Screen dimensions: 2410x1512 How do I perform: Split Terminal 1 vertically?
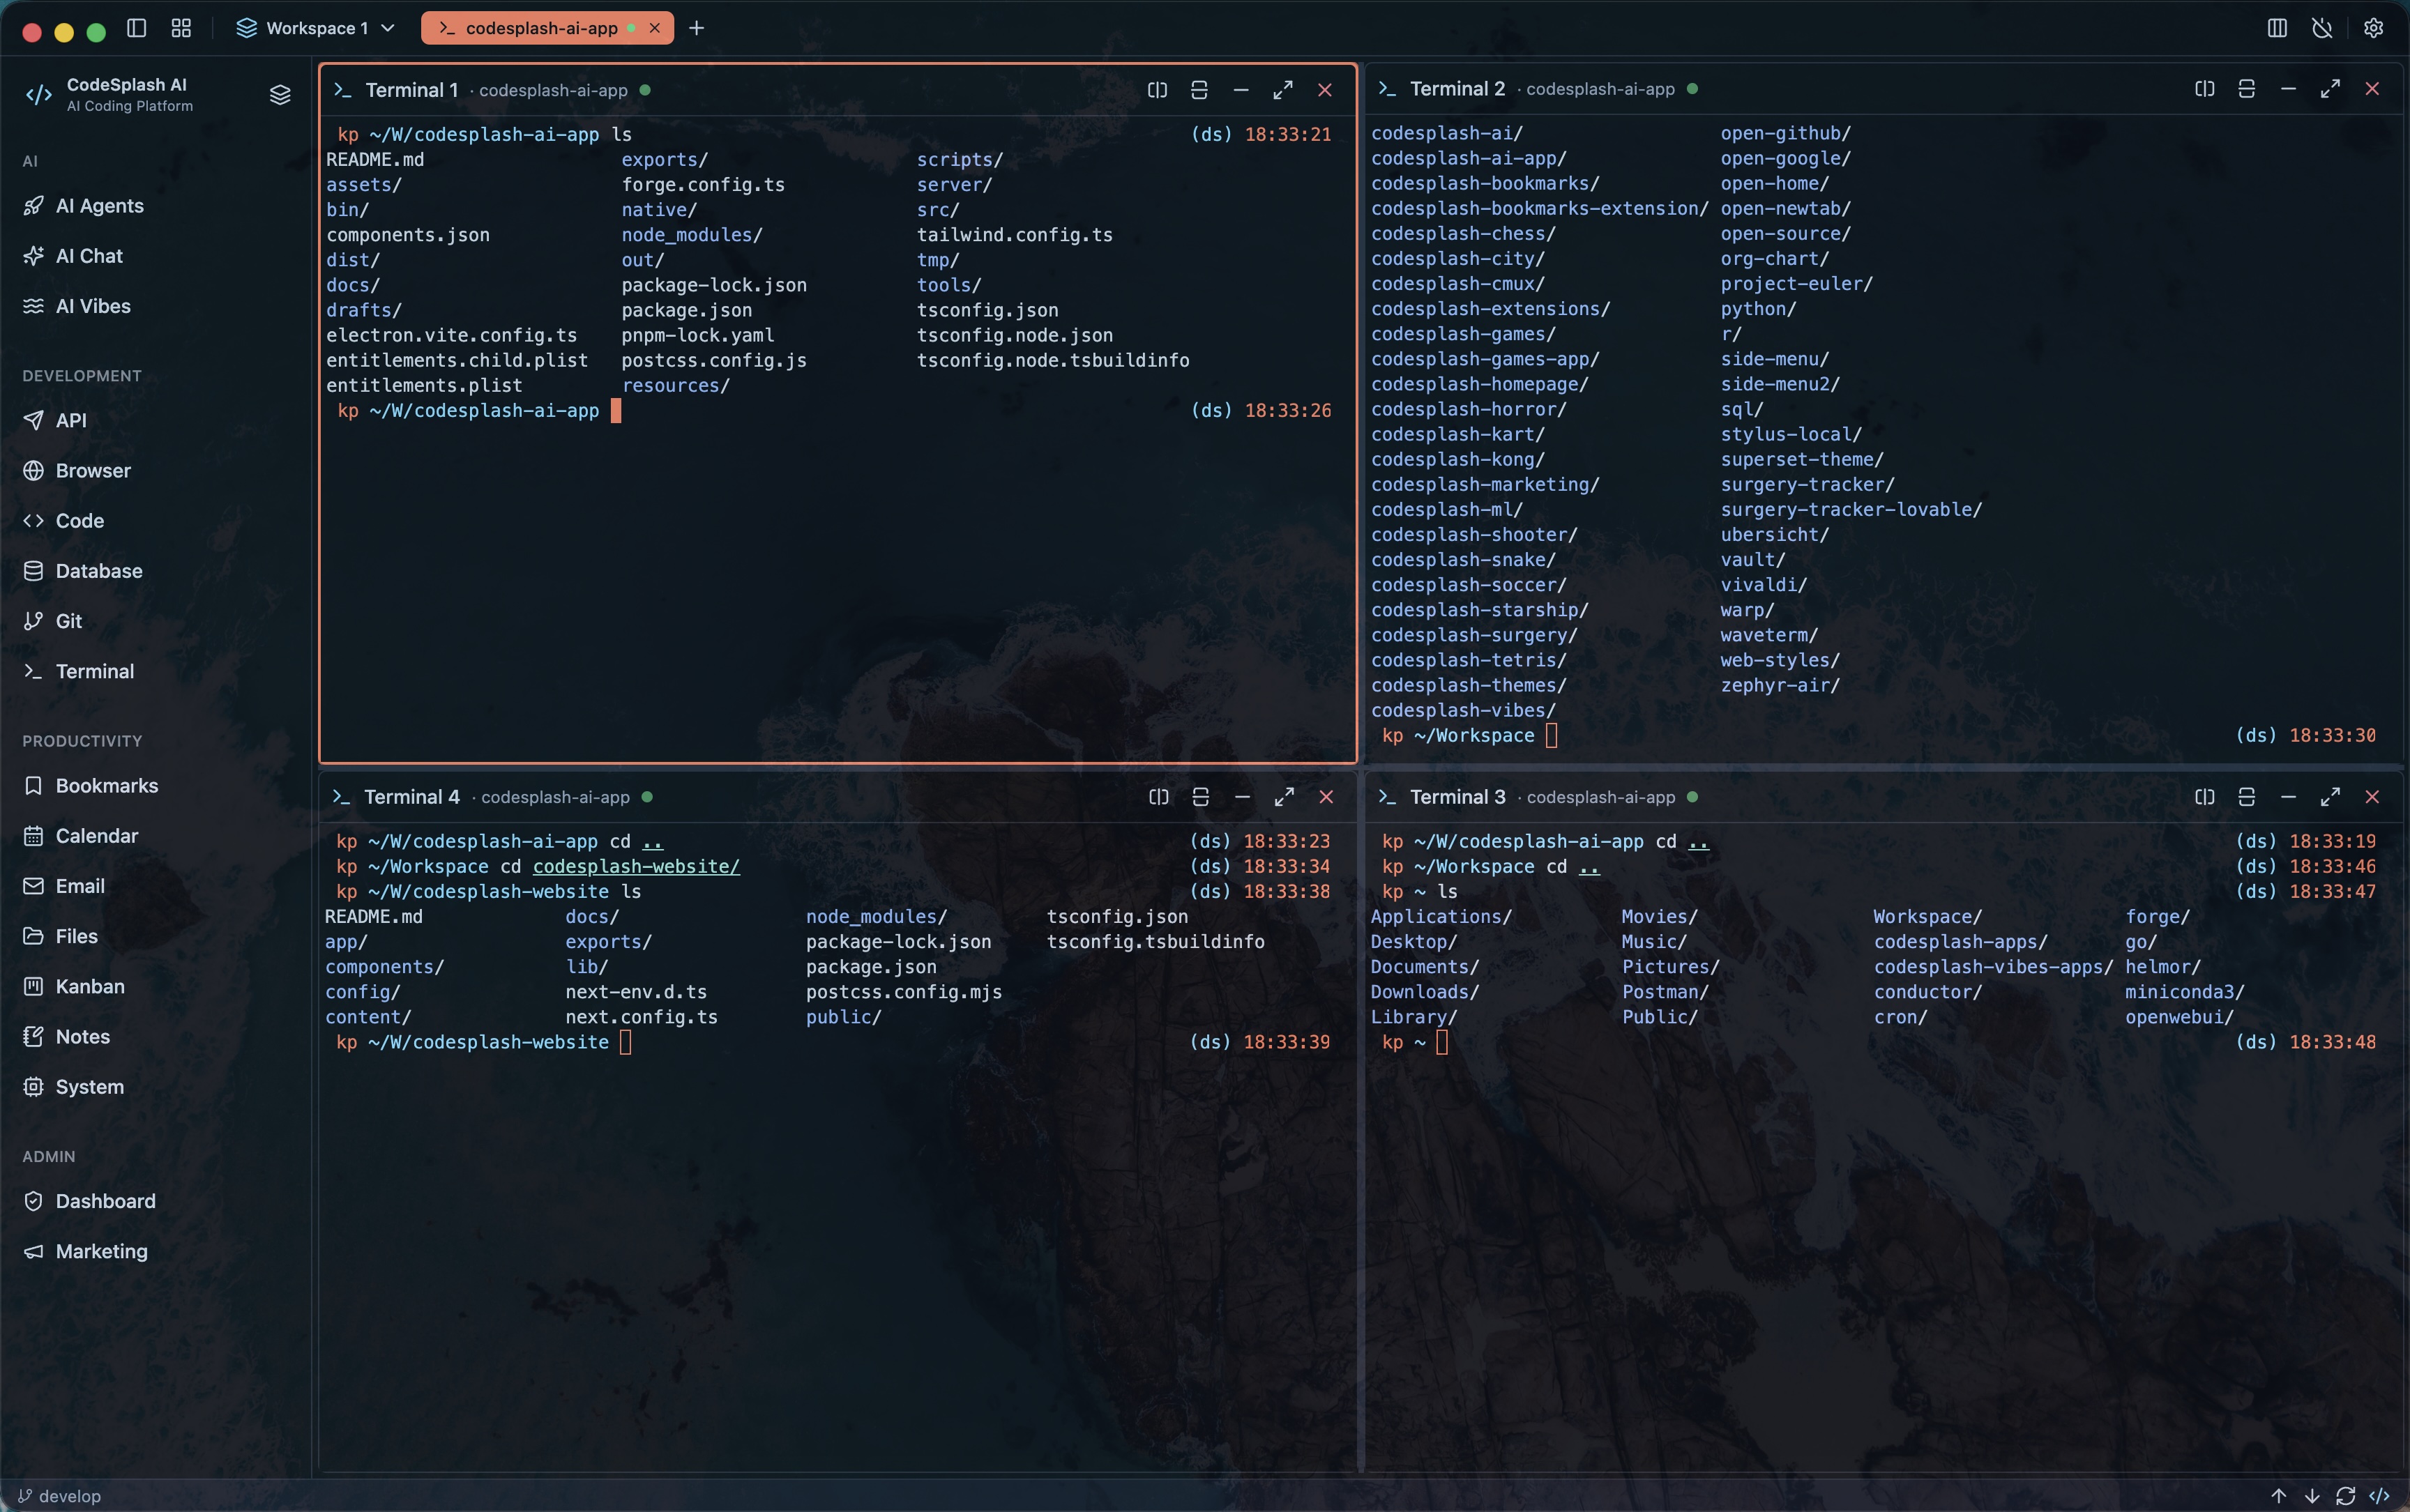[1158, 90]
